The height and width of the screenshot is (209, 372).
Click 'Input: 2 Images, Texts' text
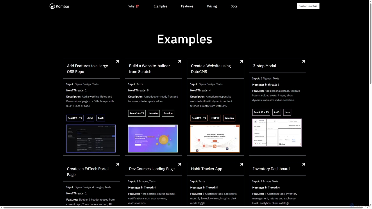[x=142, y=181]
